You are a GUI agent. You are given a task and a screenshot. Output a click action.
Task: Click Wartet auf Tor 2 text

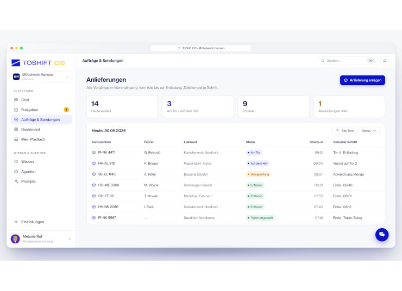(x=345, y=163)
